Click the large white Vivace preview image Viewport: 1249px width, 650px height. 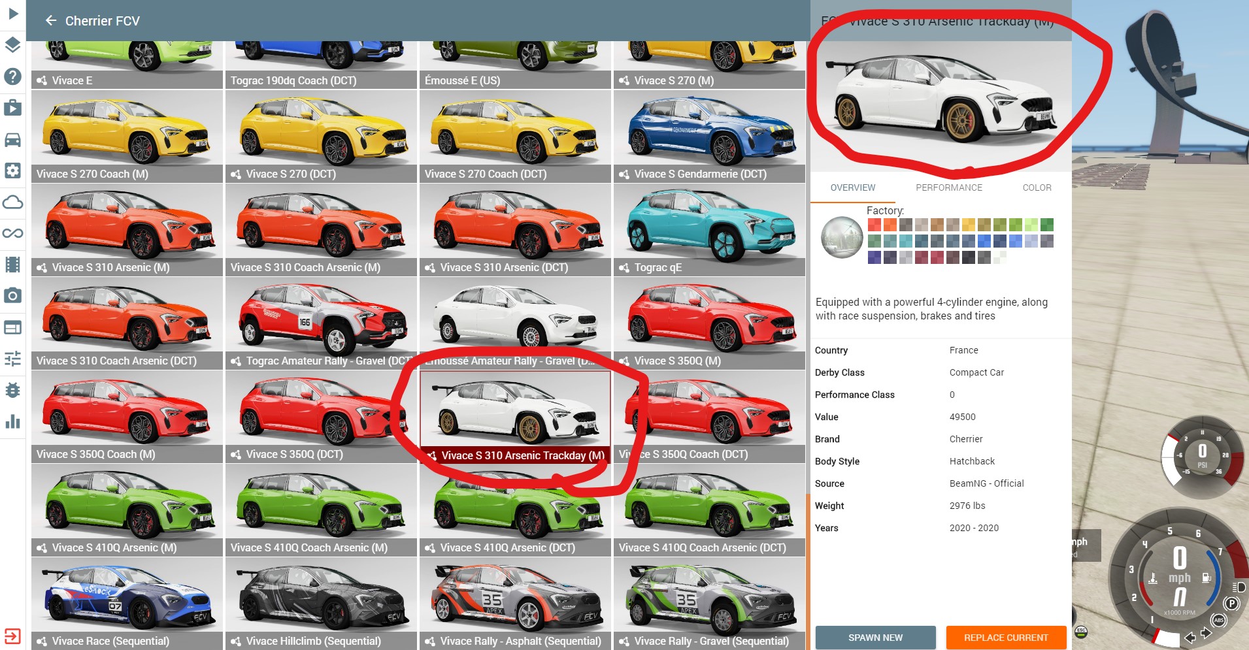941,106
